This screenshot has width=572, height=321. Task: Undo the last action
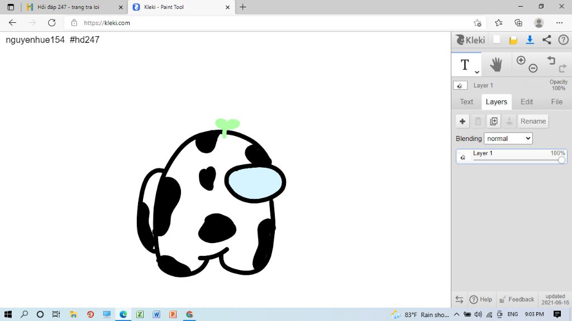click(551, 60)
